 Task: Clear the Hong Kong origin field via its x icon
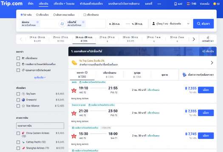[37, 22]
